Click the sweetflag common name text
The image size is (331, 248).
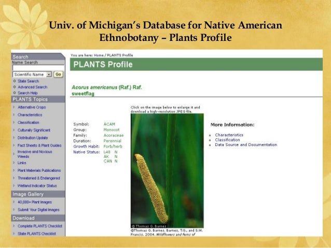click(x=83, y=94)
